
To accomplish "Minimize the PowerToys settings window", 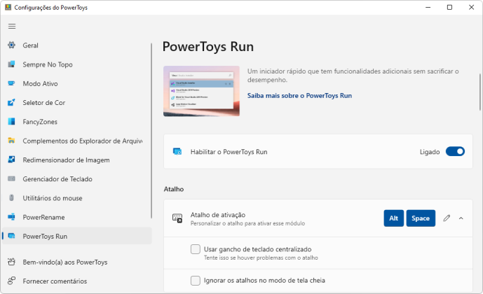I will 428,7.
